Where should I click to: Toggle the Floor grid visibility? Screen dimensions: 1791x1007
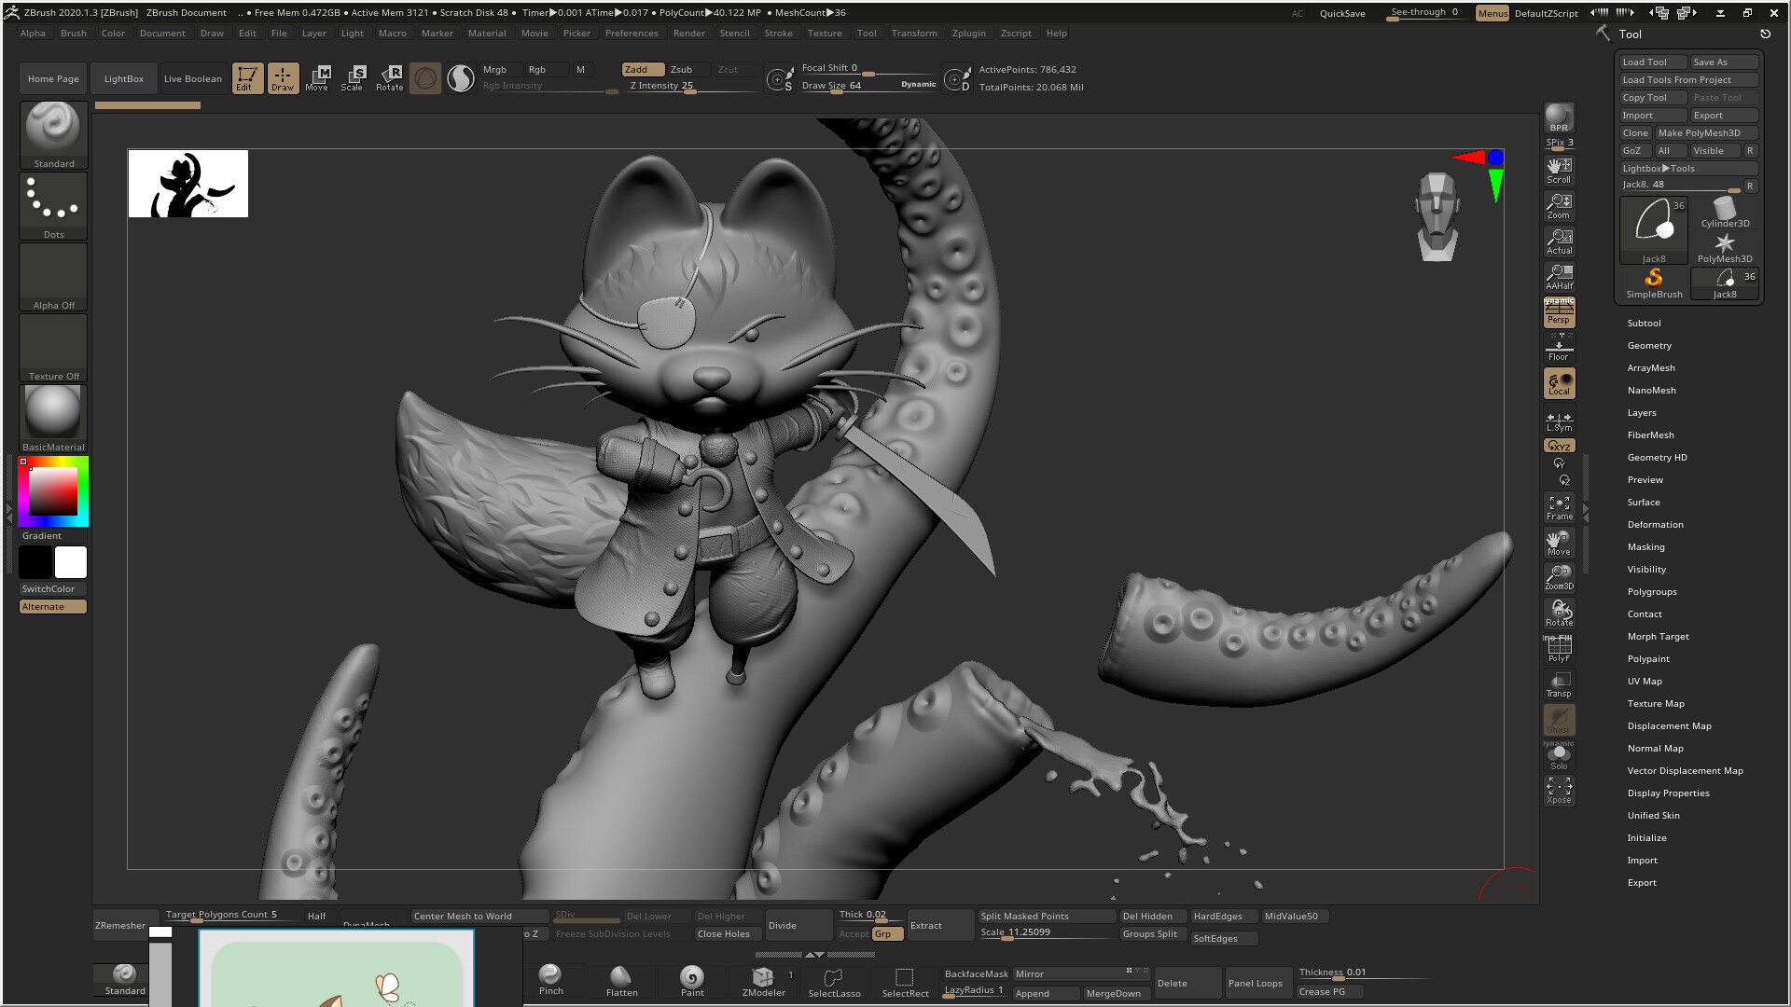[1559, 347]
